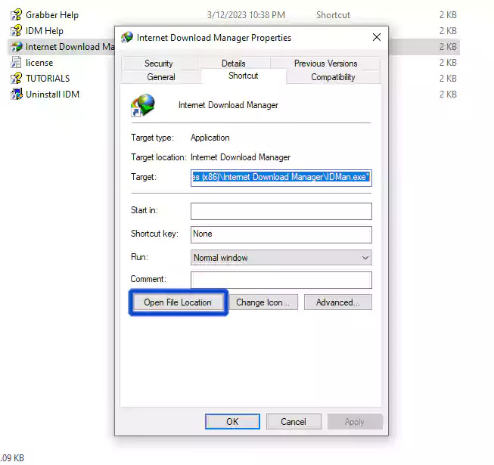Click into the Comment field
This screenshot has width=494, height=465.
[x=281, y=280]
